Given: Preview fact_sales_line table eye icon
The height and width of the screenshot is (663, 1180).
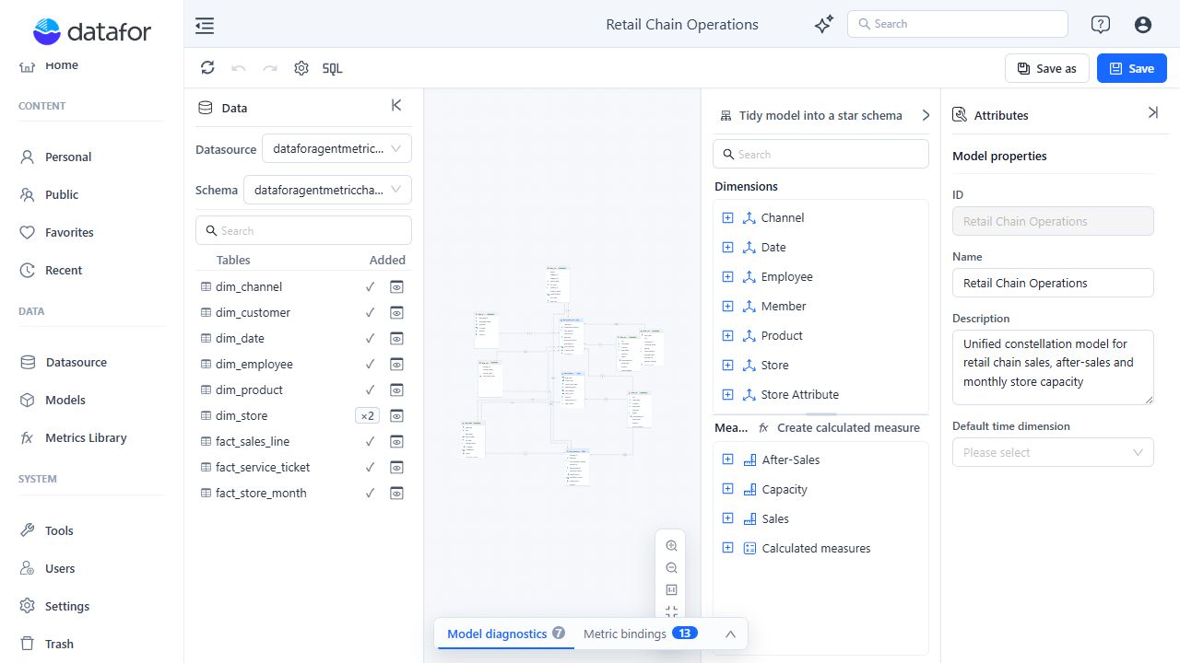Looking at the screenshot, I should [396, 441].
